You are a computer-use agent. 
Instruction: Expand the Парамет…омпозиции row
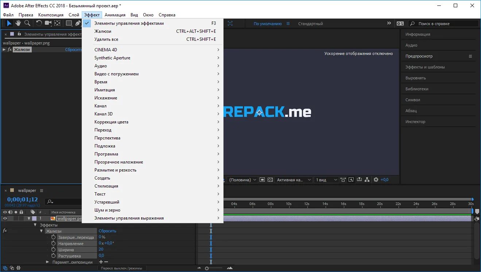click(47, 262)
